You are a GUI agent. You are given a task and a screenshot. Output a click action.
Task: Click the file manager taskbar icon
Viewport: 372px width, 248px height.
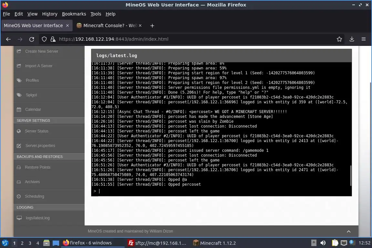46,243
